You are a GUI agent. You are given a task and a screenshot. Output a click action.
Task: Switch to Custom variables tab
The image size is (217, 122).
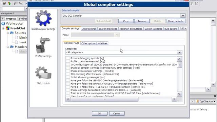[x=153, y=29]
